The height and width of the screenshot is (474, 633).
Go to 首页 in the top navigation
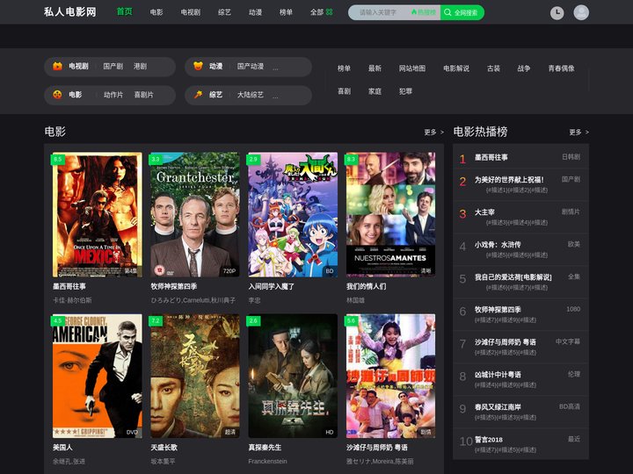124,11
